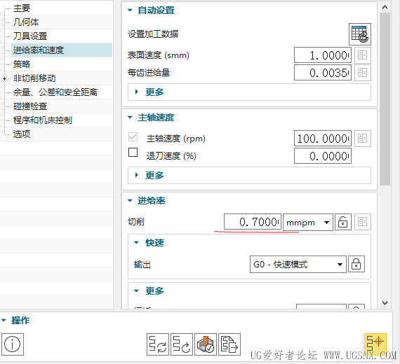Enable the 退刀速度 (%) checkbox
400x364 pixels.
pyautogui.click(x=133, y=153)
